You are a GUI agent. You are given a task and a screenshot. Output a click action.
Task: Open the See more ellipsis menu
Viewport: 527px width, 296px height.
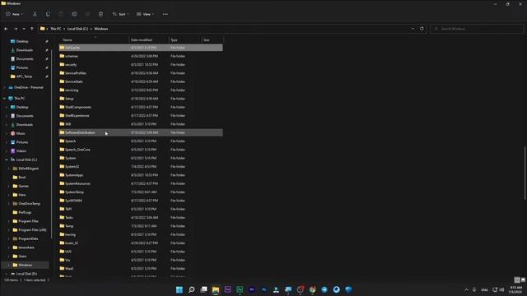(165, 14)
